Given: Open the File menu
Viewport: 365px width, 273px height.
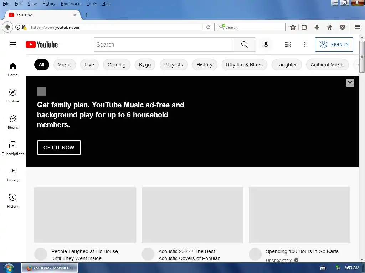Looking at the screenshot, I should [x=6, y=4].
